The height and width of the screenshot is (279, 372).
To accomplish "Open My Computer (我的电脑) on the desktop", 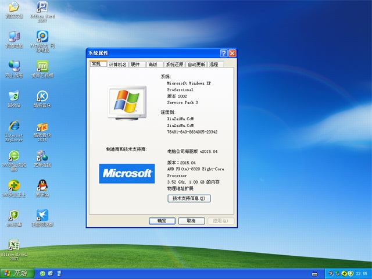I will tap(14, 37).
